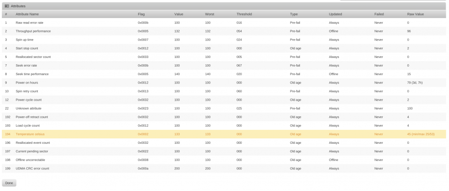Click flag 0x0023 in Unknown attribute row
Screen dimensions: 449x191
coord(143,109)
